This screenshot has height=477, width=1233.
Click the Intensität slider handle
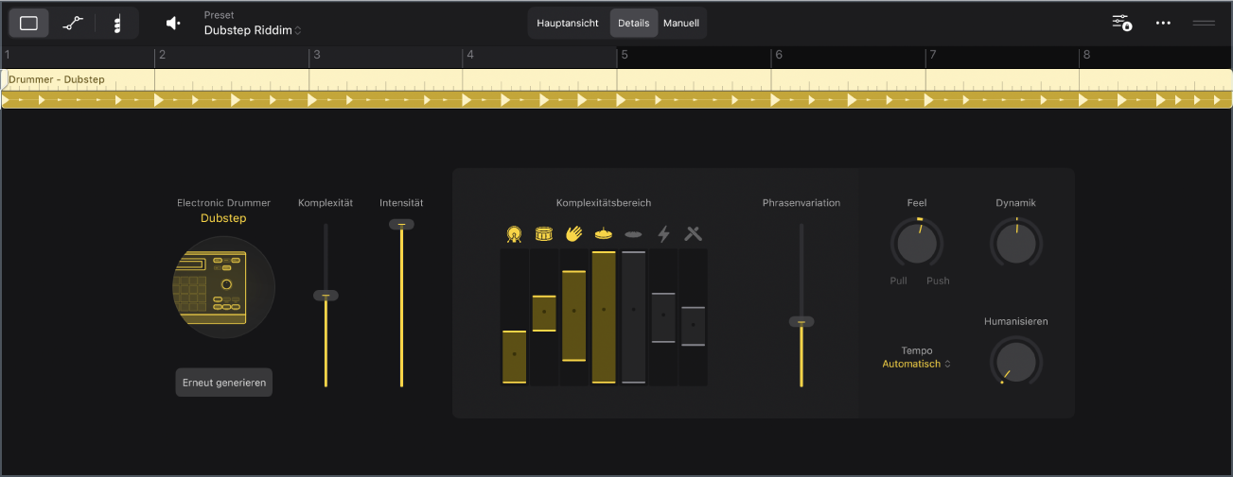(401, 224)
